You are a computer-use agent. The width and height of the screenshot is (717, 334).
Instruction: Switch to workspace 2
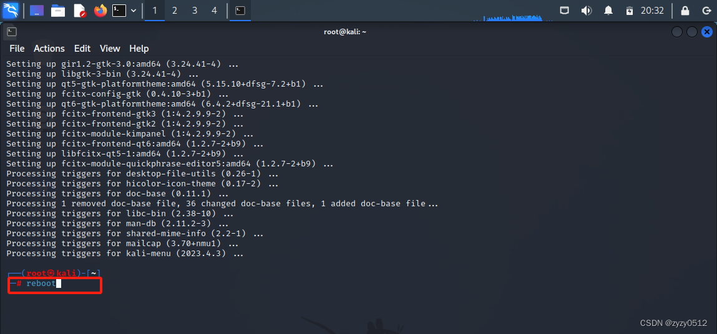(175, 11)
